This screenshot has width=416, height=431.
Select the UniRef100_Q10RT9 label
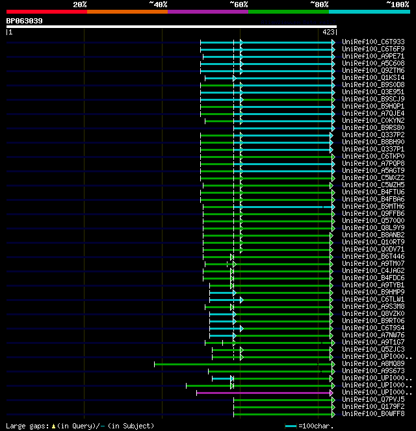pyautogui.click(x=373, y=242)
